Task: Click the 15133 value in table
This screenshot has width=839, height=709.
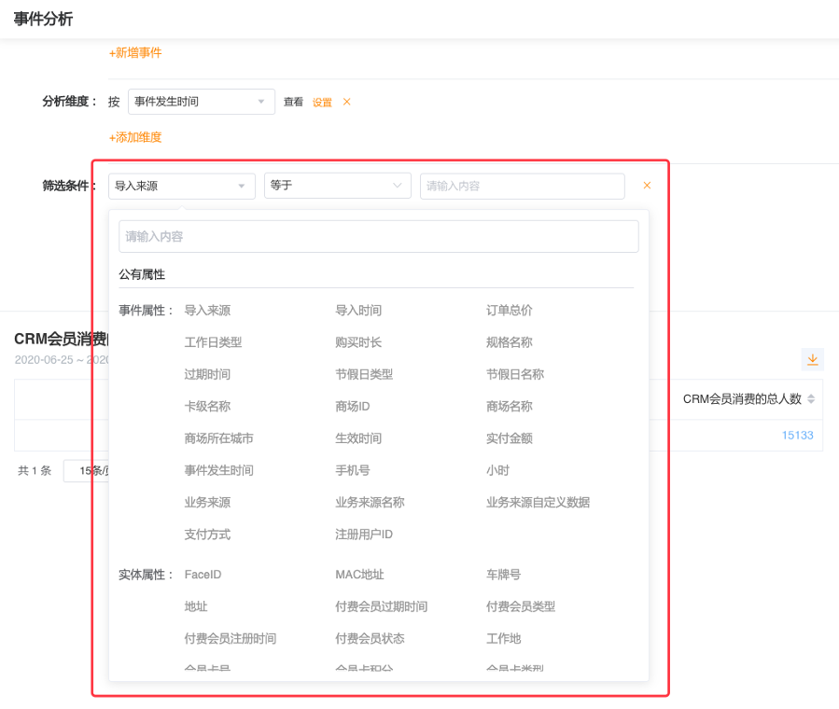Action: pyautogui.click(x=797, y=436)
